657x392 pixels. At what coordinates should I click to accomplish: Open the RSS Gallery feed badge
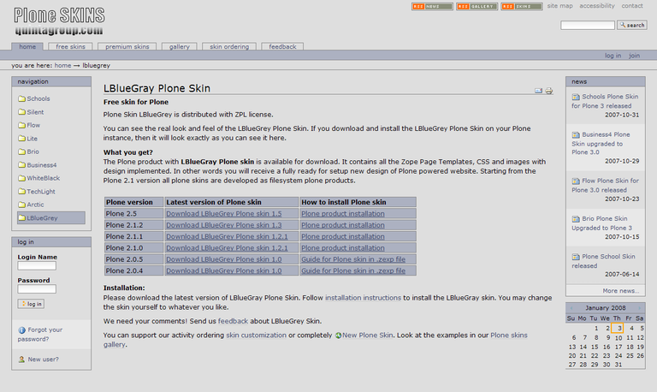click(476, 6)
